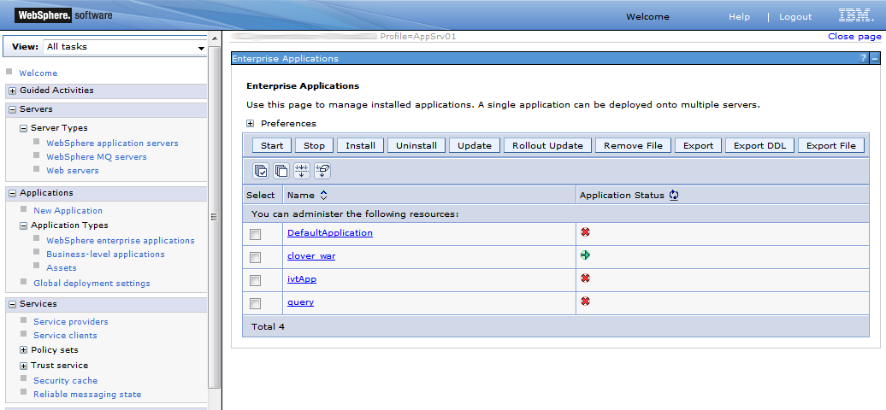Click the Export button

(x=699, y=145)
